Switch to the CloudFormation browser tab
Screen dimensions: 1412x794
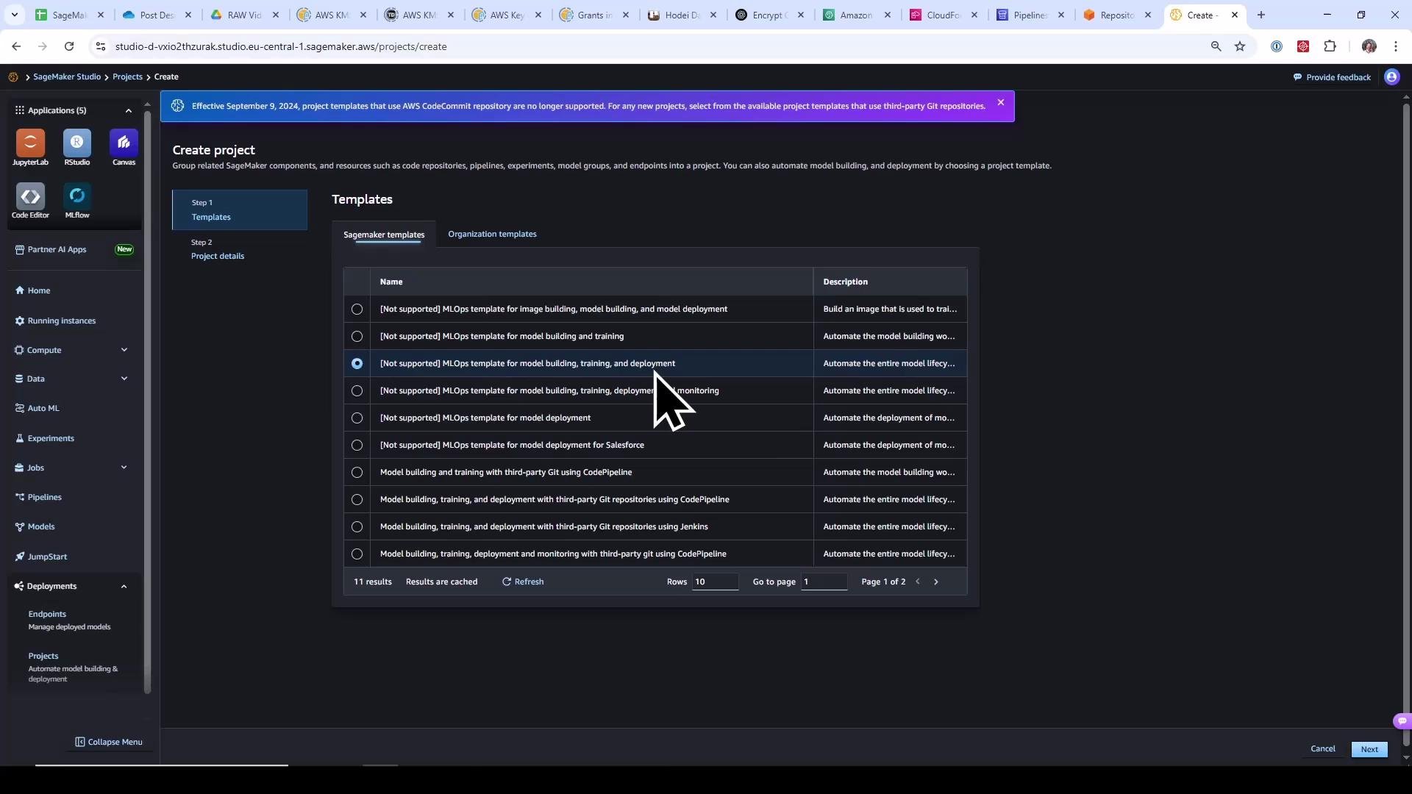945,15
